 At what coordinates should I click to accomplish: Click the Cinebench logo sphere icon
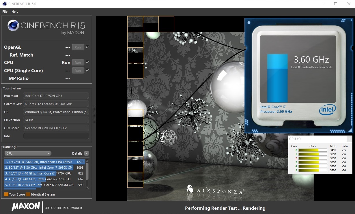(14, 26)
